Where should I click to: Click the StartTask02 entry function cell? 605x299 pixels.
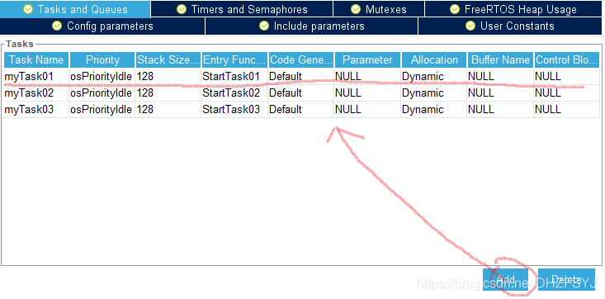[x=234, y=93]
